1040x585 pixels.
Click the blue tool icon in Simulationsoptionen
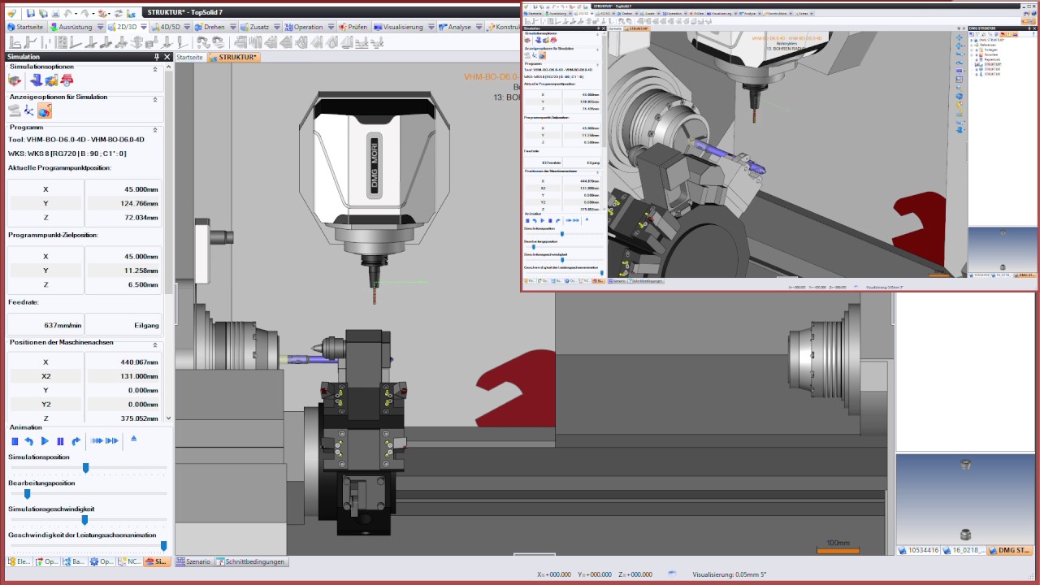click(x=37, y=80)
